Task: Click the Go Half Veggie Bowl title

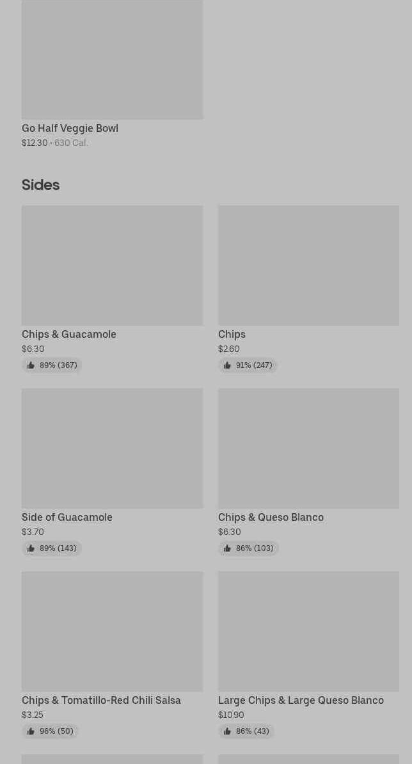Action: (70, 128)
